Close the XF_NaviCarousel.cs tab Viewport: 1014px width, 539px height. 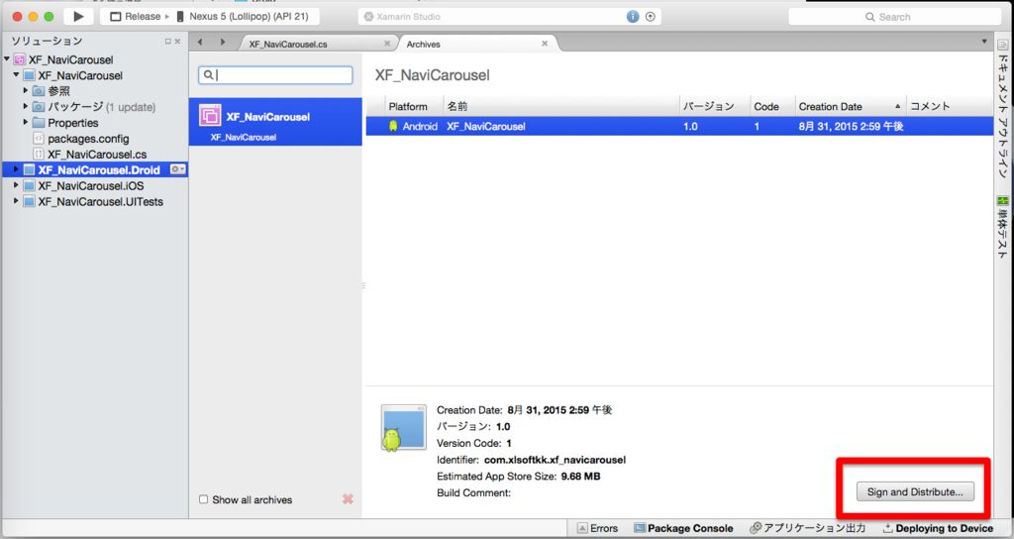tap(387, 44)
